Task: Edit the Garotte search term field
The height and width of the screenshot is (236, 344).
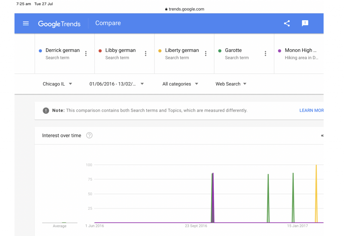Action: (x=233, y=50)
